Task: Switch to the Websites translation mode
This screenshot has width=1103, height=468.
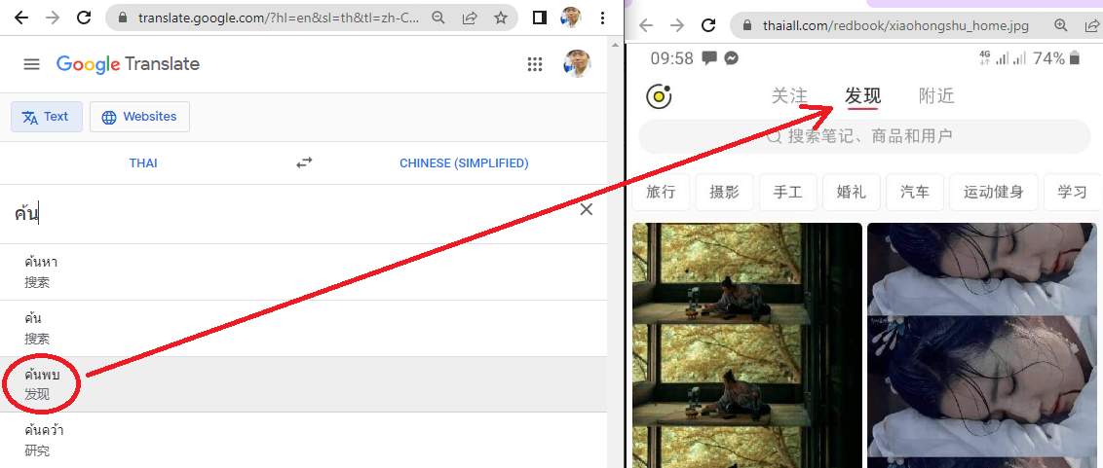Action: pos(139,117)
